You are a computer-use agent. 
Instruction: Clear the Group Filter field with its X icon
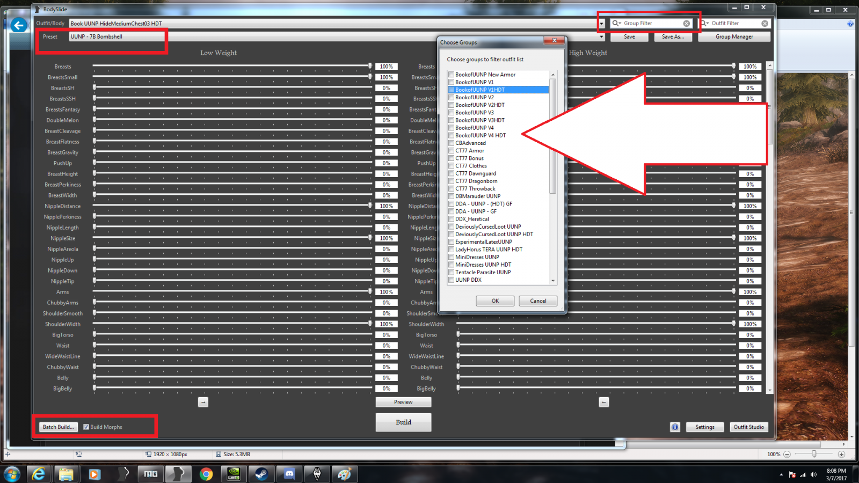click(687, 23)
